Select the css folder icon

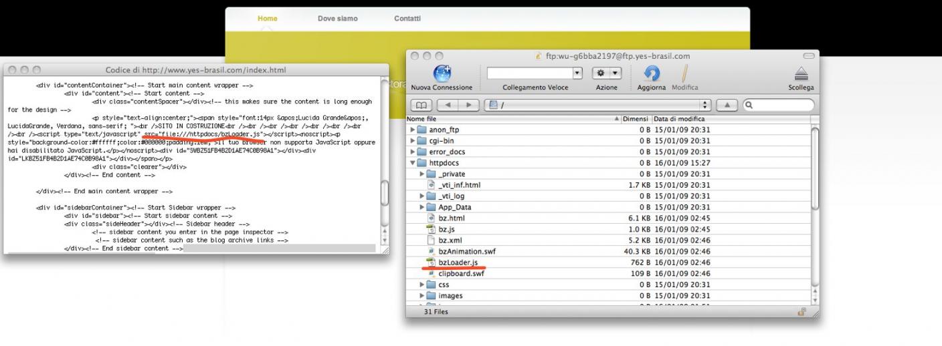(432, 285)
